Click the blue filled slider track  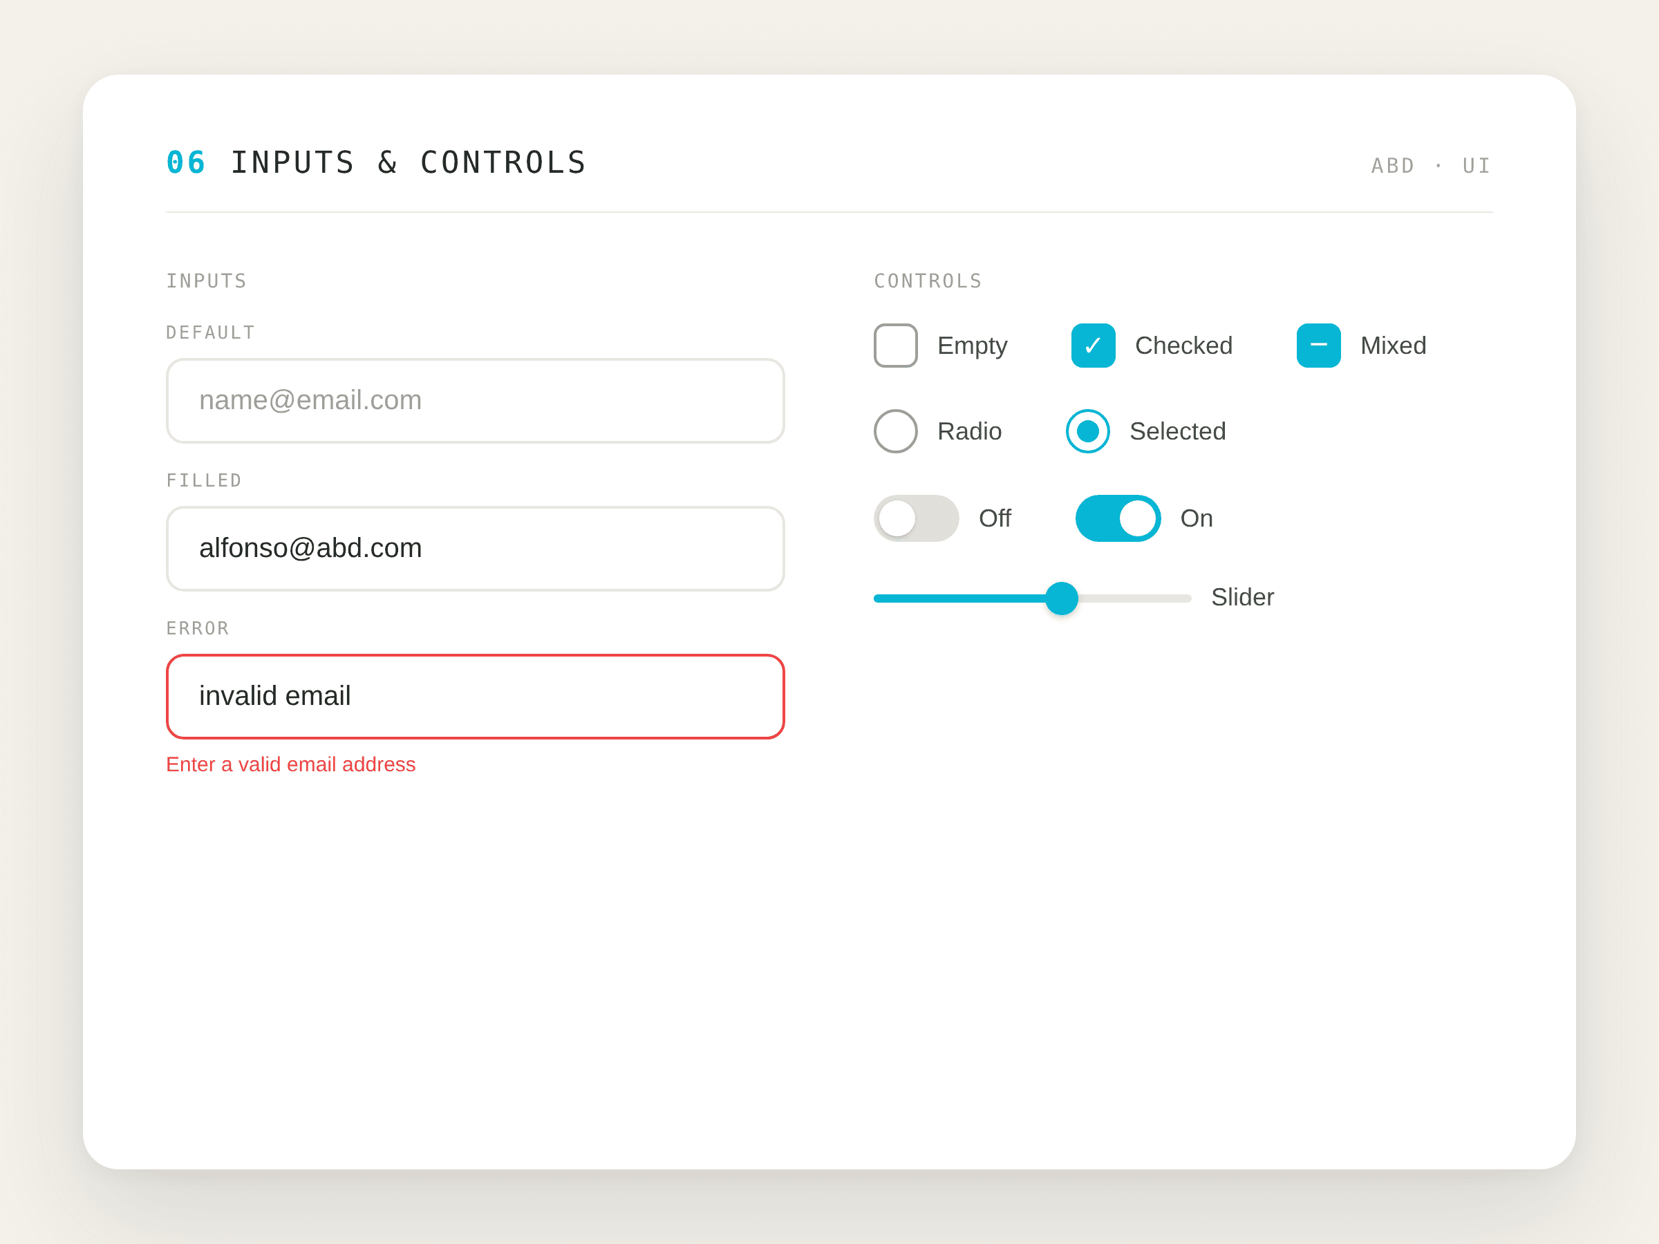[959, 599]
